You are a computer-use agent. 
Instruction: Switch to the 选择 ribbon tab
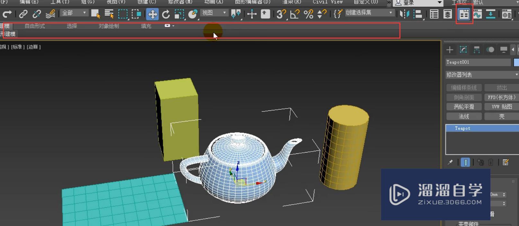(x=72, y=26)
